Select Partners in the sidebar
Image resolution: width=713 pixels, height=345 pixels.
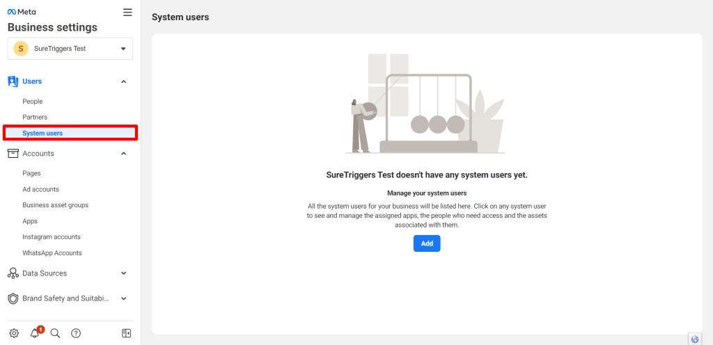35,118
